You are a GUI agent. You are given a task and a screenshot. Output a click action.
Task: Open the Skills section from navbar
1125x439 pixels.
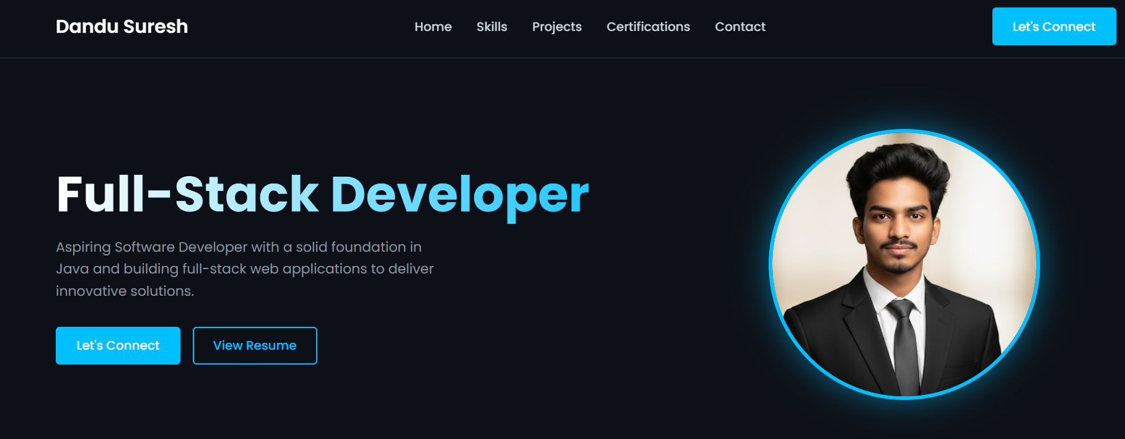pyautogui.click(x=492, y=27)
